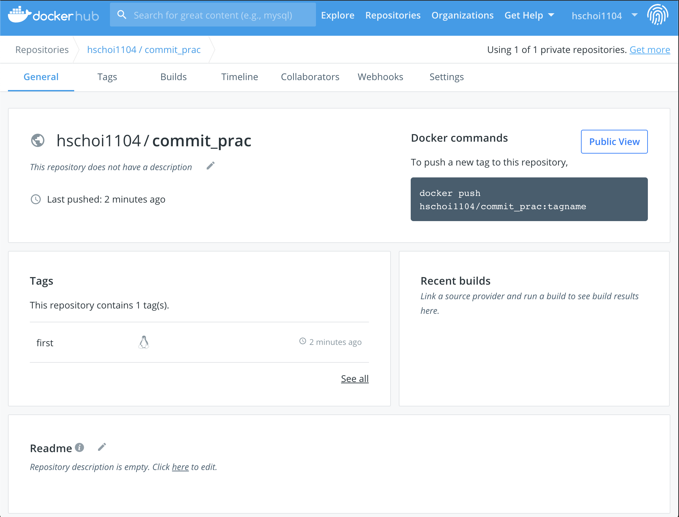Click To push a new tag instruction text
This screenshot has width=679, height=517.
489,162
